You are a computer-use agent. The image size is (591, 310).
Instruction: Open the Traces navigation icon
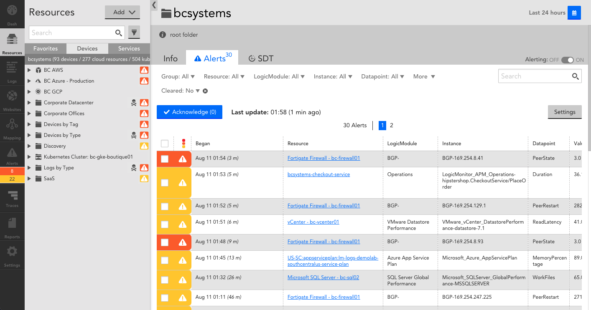tap(12, 195)
